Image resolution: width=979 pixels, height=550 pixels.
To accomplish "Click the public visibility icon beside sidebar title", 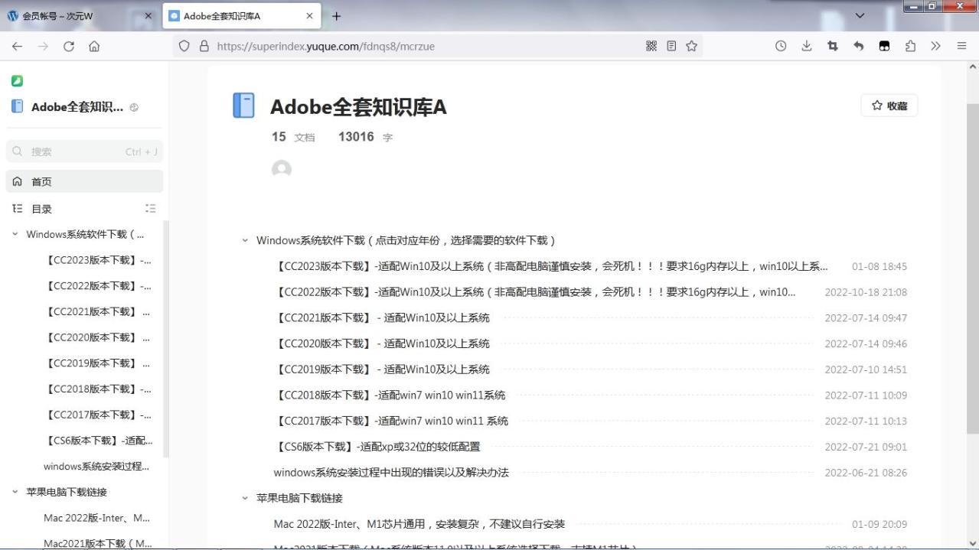I will click(x=134, y=107).
